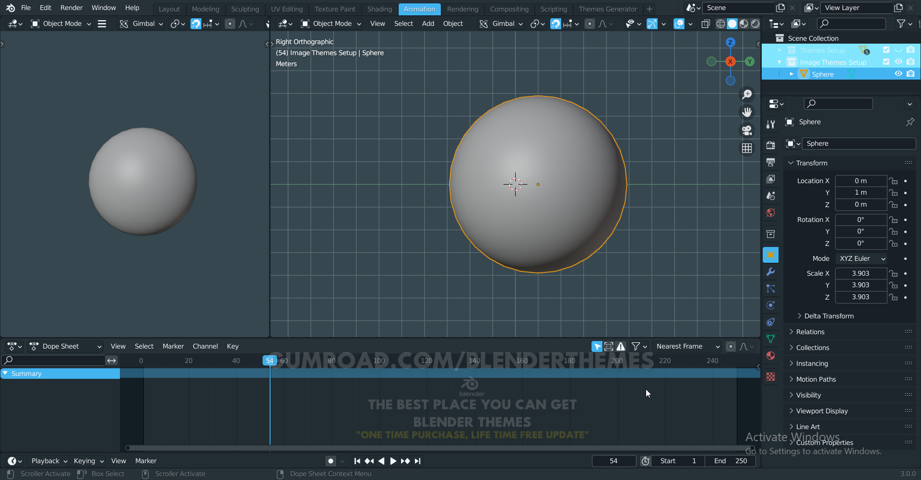
Task: Switch to the Rendering workspace tab
Action: click(x=462, y=9)
